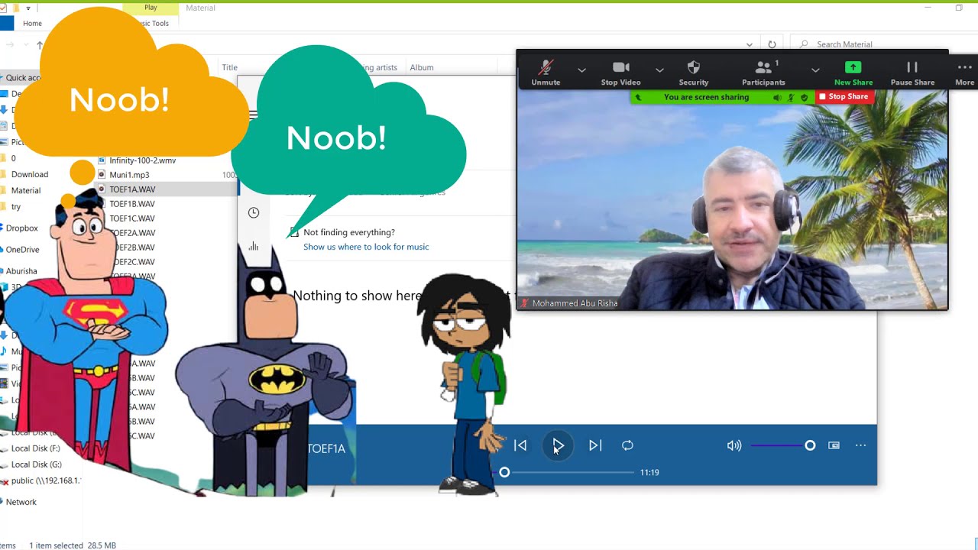The image size is (978, 550).
Task: Stop Video in the Zoom toolbar
Action: click(620, 73)
